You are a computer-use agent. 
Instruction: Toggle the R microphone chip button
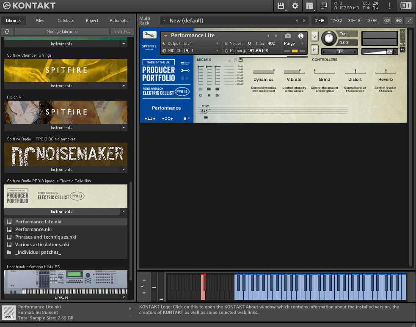coord(209,89)
